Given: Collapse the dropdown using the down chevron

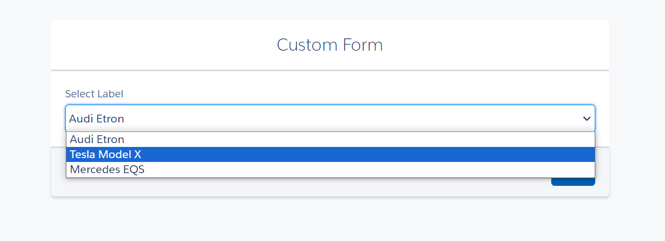Looking at the screenshot, I should tap(586, 119).
